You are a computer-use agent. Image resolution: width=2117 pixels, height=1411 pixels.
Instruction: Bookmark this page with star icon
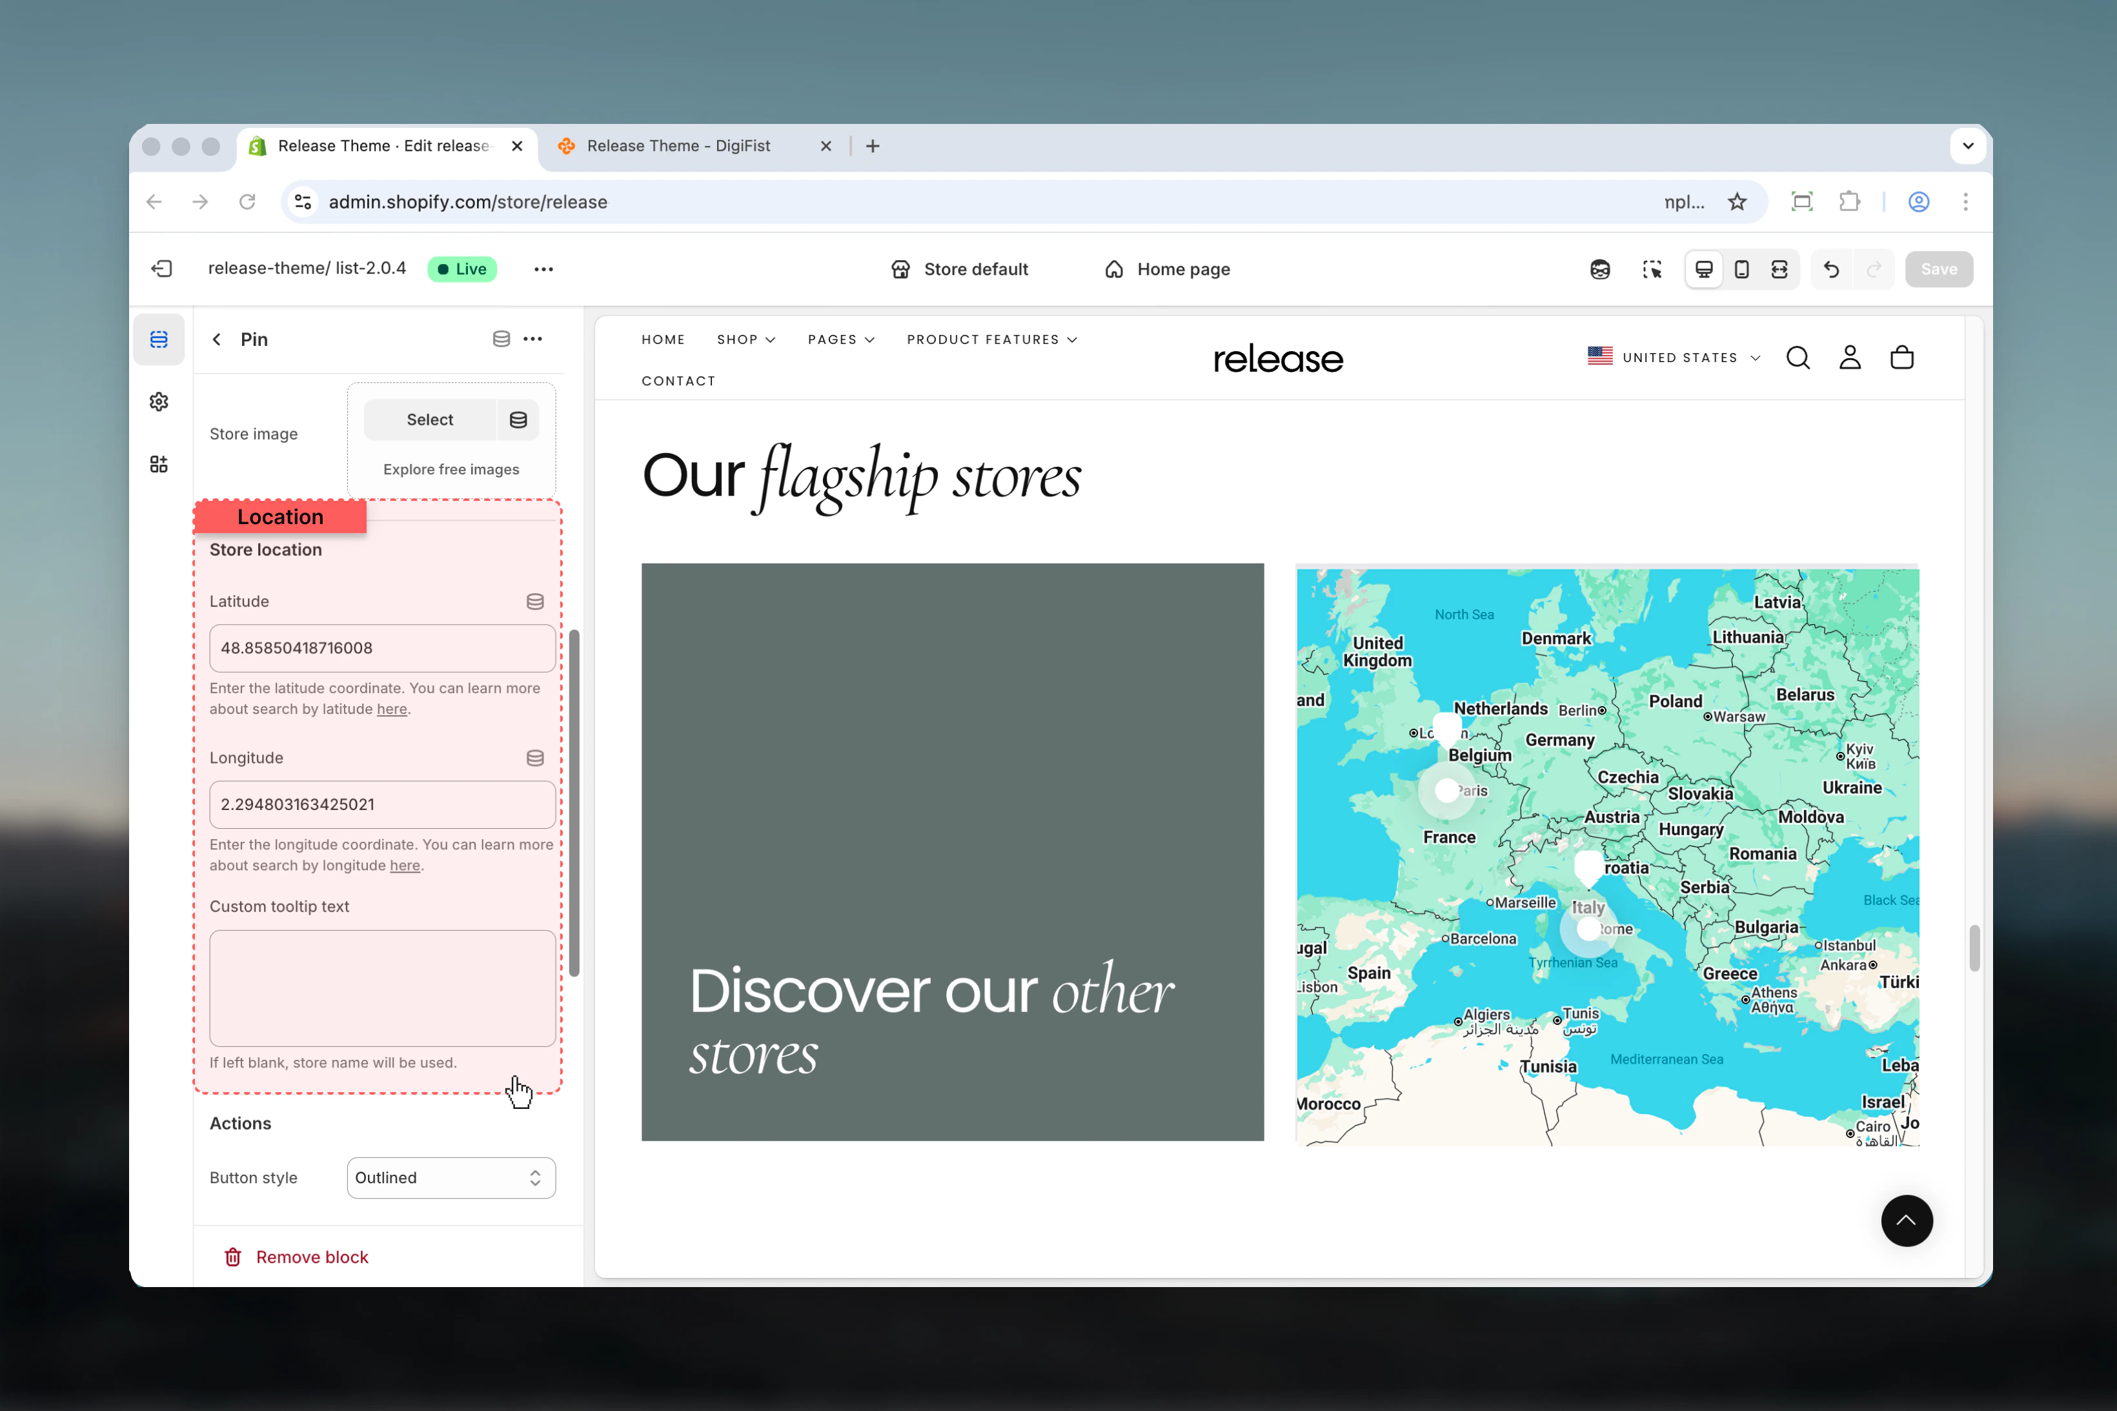[1737, 201]
